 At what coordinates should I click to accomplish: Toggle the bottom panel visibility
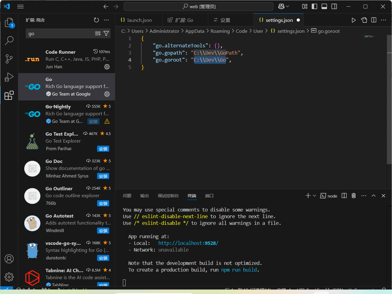coord(324,6)
